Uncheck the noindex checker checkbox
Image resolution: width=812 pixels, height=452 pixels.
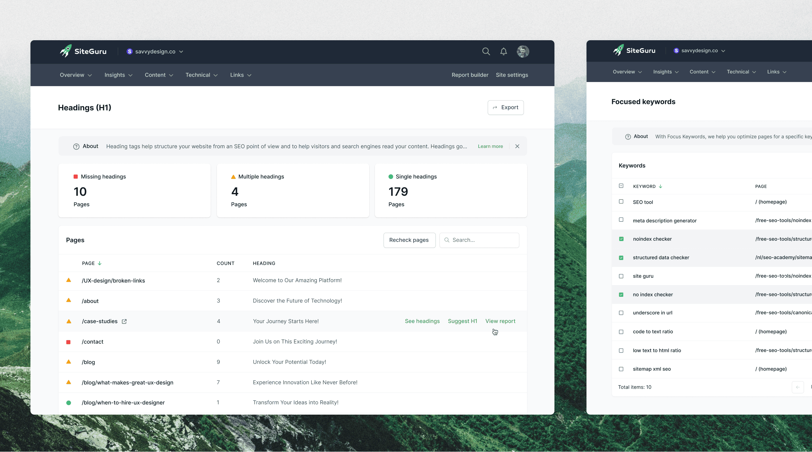coord(621,239)
